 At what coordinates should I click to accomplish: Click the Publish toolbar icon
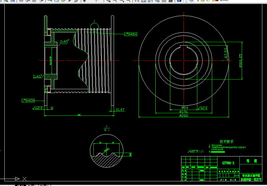(x=34, y=1)
